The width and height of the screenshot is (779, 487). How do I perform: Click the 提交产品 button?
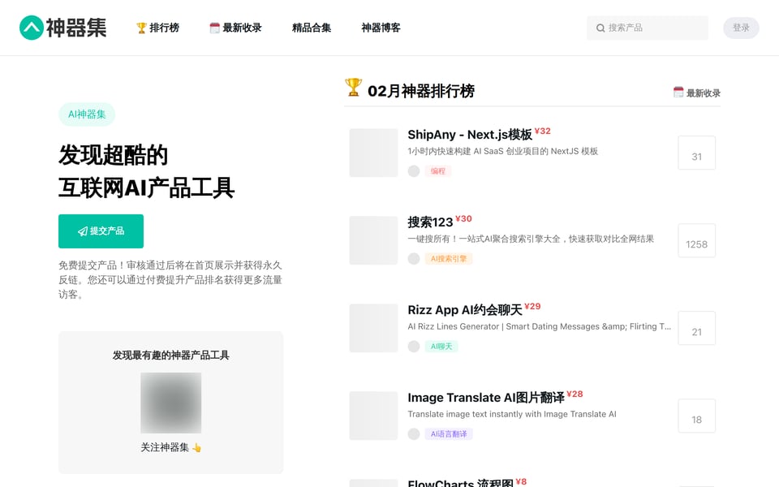[101, 231]
